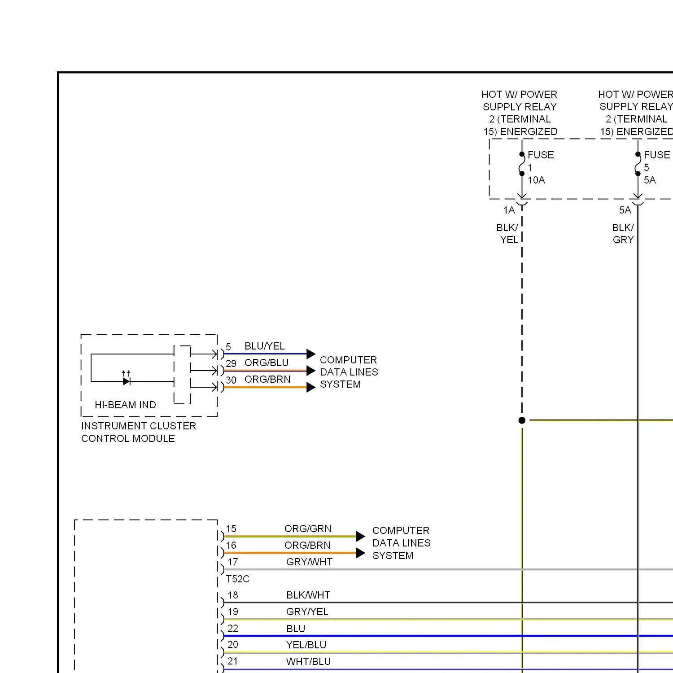This screenshot has height=673, width=673.
Task: Click the hi-beam LED diode symbol
Action: tap(127, 381)
